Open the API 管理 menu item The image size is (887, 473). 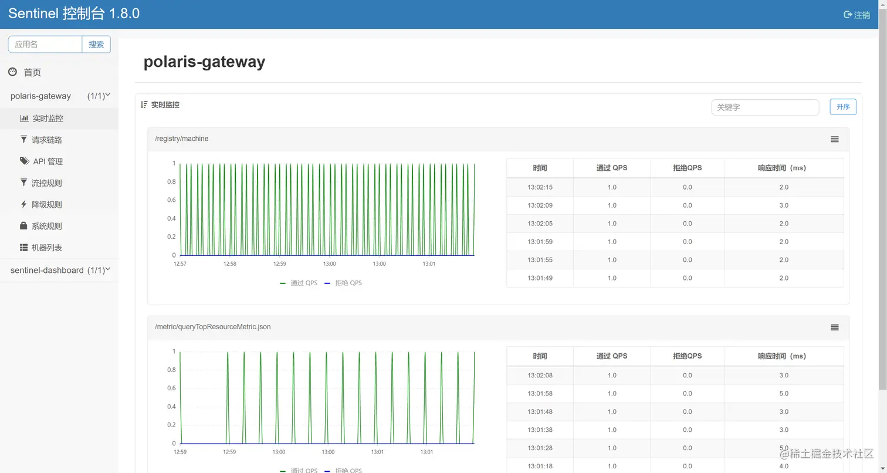(59, 161)
